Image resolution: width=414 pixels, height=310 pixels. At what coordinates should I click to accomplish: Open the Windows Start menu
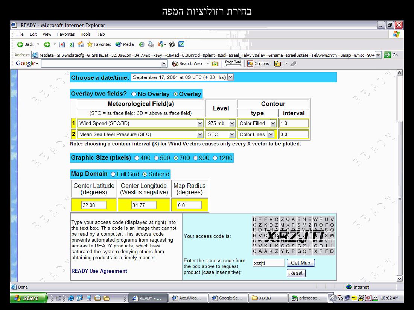[29, 298]
